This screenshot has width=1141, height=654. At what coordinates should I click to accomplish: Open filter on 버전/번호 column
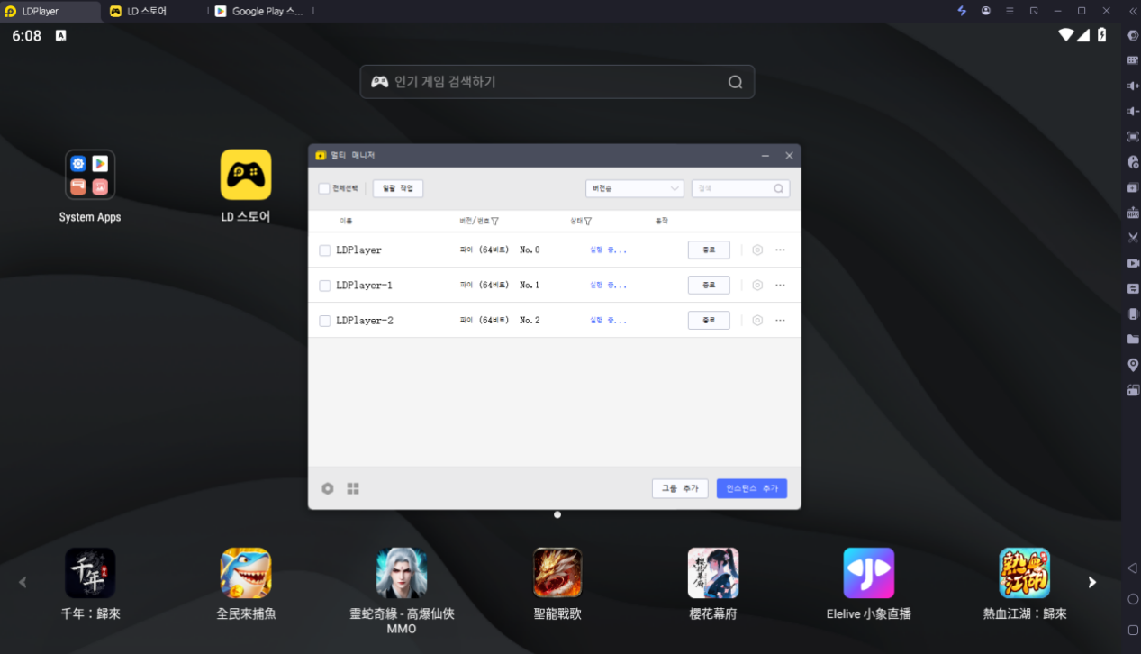(x=495, y=221)
